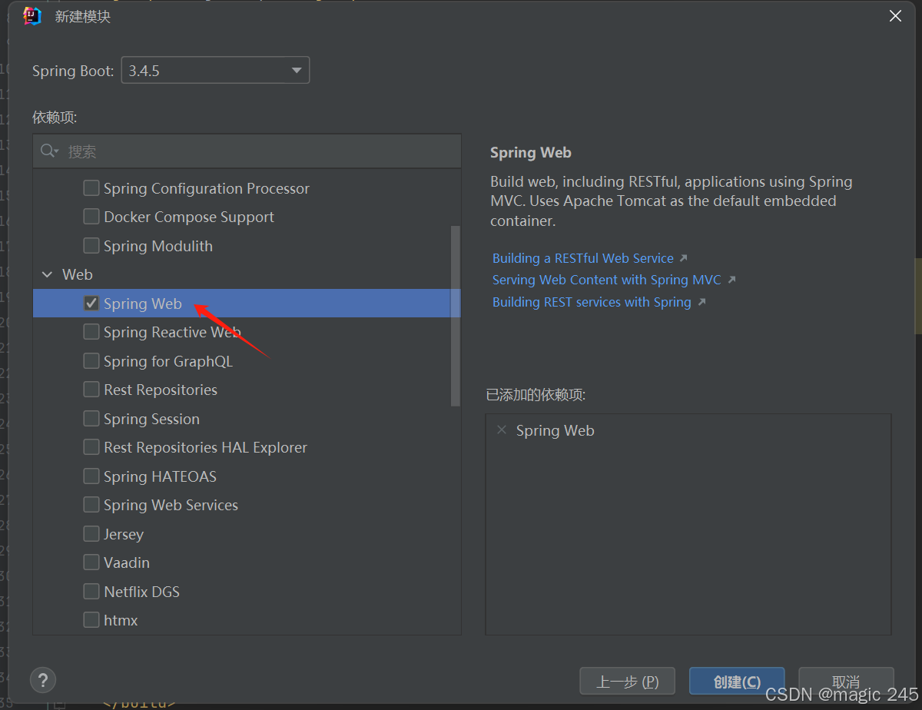Enable the Spring Session checkbox
Viewport: 922px width, 710px height.
click(91, 419)
